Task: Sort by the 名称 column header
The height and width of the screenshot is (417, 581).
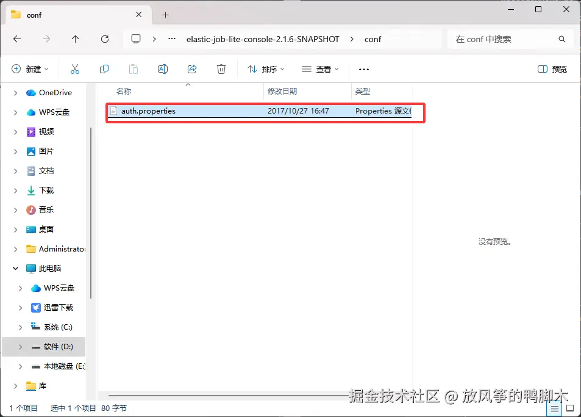Action: pyautogui.click(x=124, y=91)
